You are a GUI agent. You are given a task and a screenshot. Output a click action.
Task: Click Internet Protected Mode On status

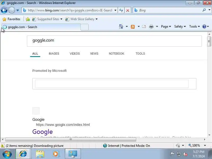coord(126,146)
